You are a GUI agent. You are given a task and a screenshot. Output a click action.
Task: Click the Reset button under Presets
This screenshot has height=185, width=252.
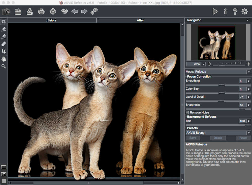(243, 138)
